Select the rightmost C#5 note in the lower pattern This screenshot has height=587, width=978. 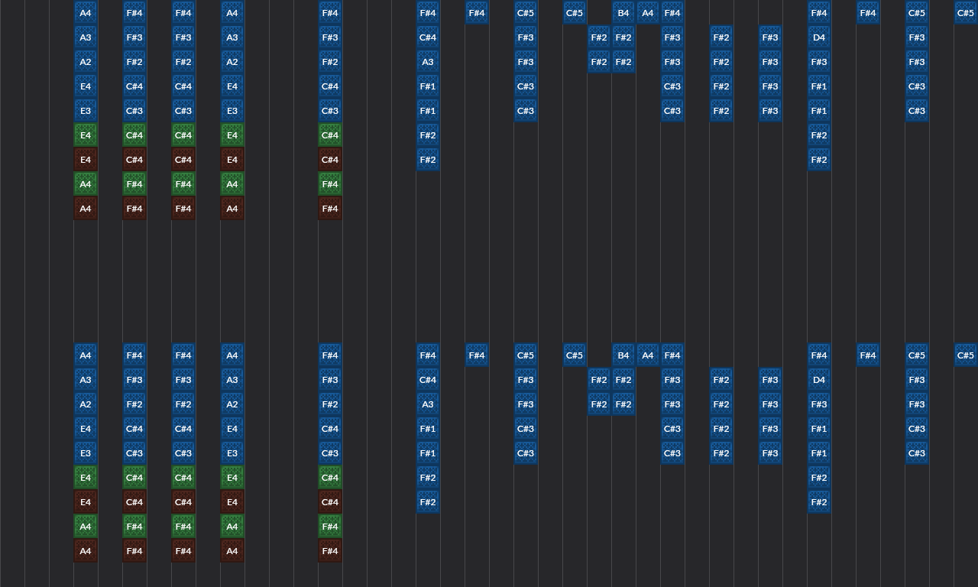coord(966,355)
